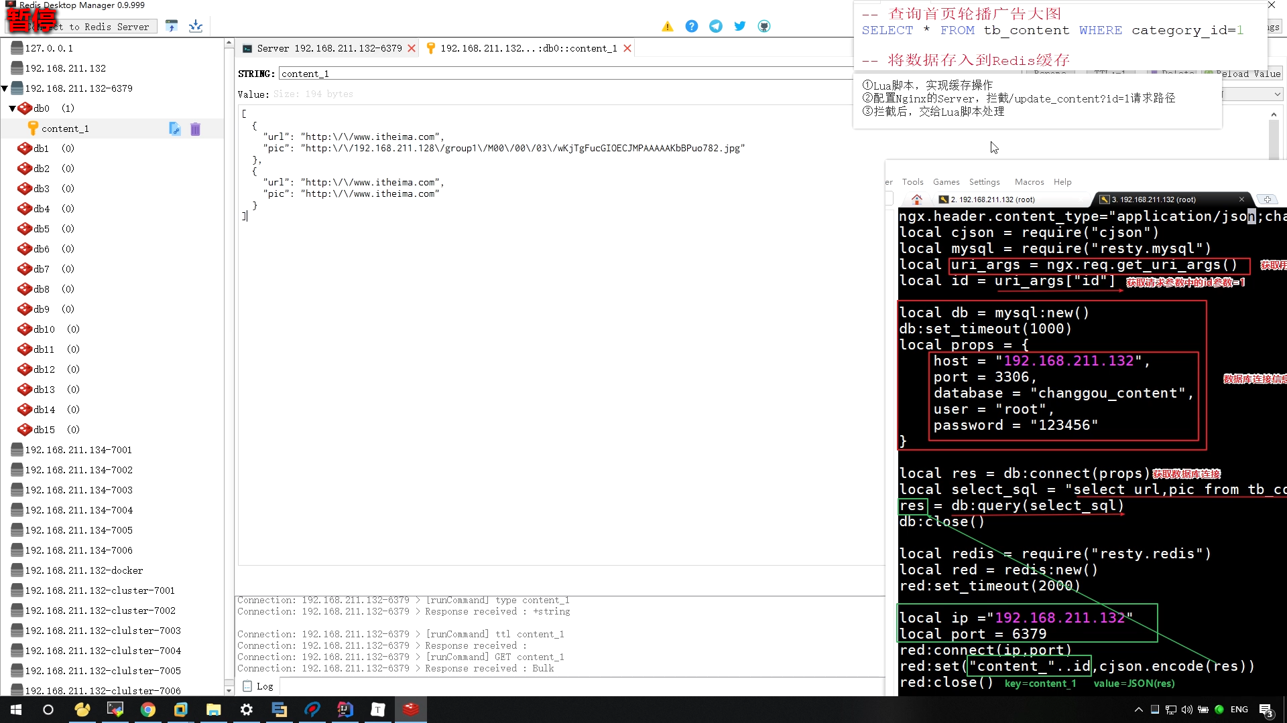Click the Cortana search circle in taskbar
Image resolution: width=1287 pixels, height=723 pixels.
48,710
